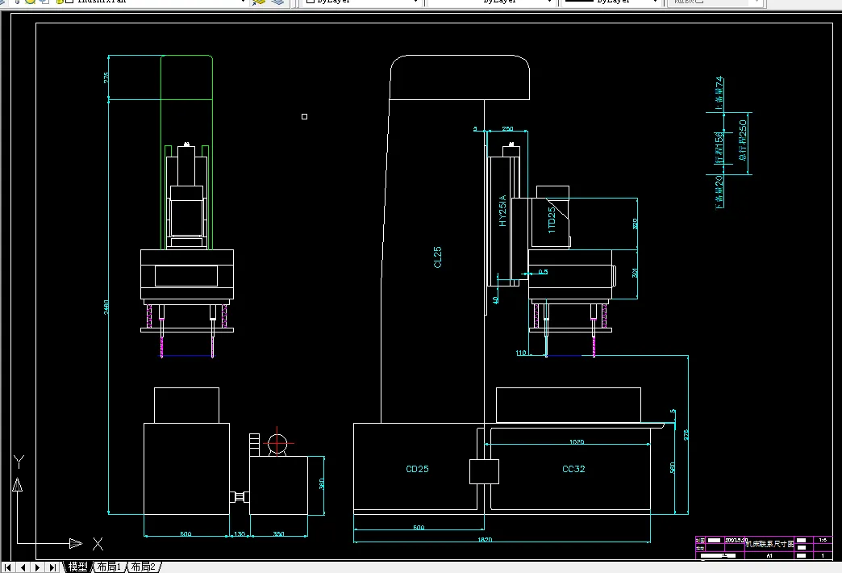Select the 2007.5.20 date in title block
Viewport: 842px width, 573px height.
736,540
